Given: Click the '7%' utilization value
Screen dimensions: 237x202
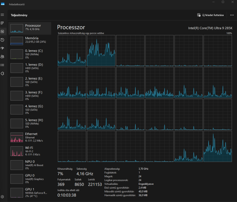Looking at the screenshot, I should coord(60,174).
